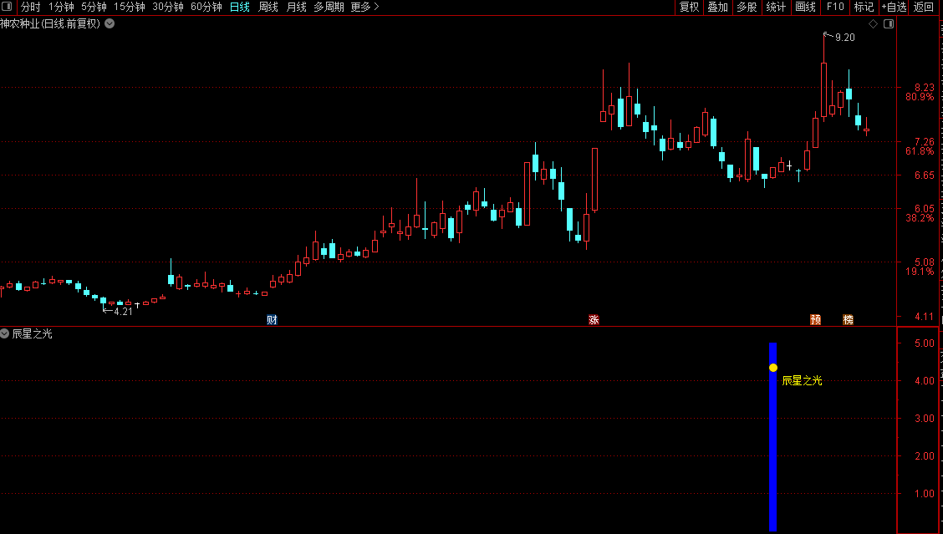The image size is (943, 534).
Task: Click the yellow dot signal marker
Action: coord(773,368)
